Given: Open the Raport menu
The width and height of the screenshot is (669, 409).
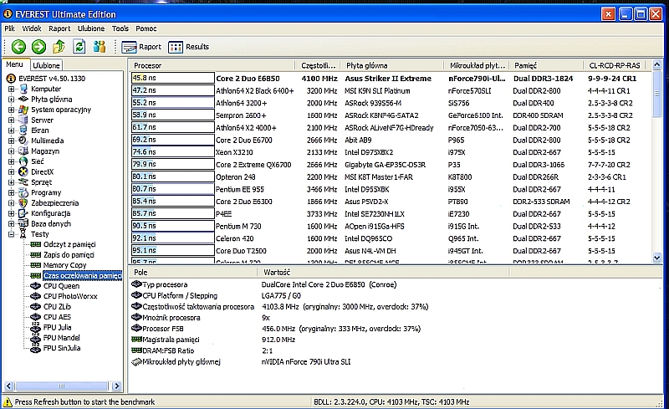Looking at the screenshot, I should (59, 28).
